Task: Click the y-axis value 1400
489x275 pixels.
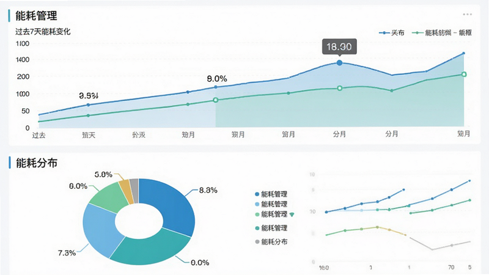Action: (23, 59)
